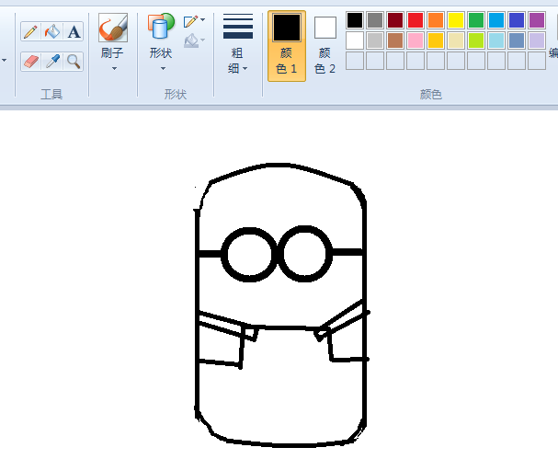Select the Fill with color bucket tool
This screenshot has width=558, height=459.
[x=52, y=31]
